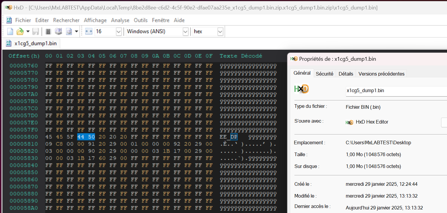
Task: Click file icon on x1cg5_dump1.bin document tab
Action: click(9, 44)
